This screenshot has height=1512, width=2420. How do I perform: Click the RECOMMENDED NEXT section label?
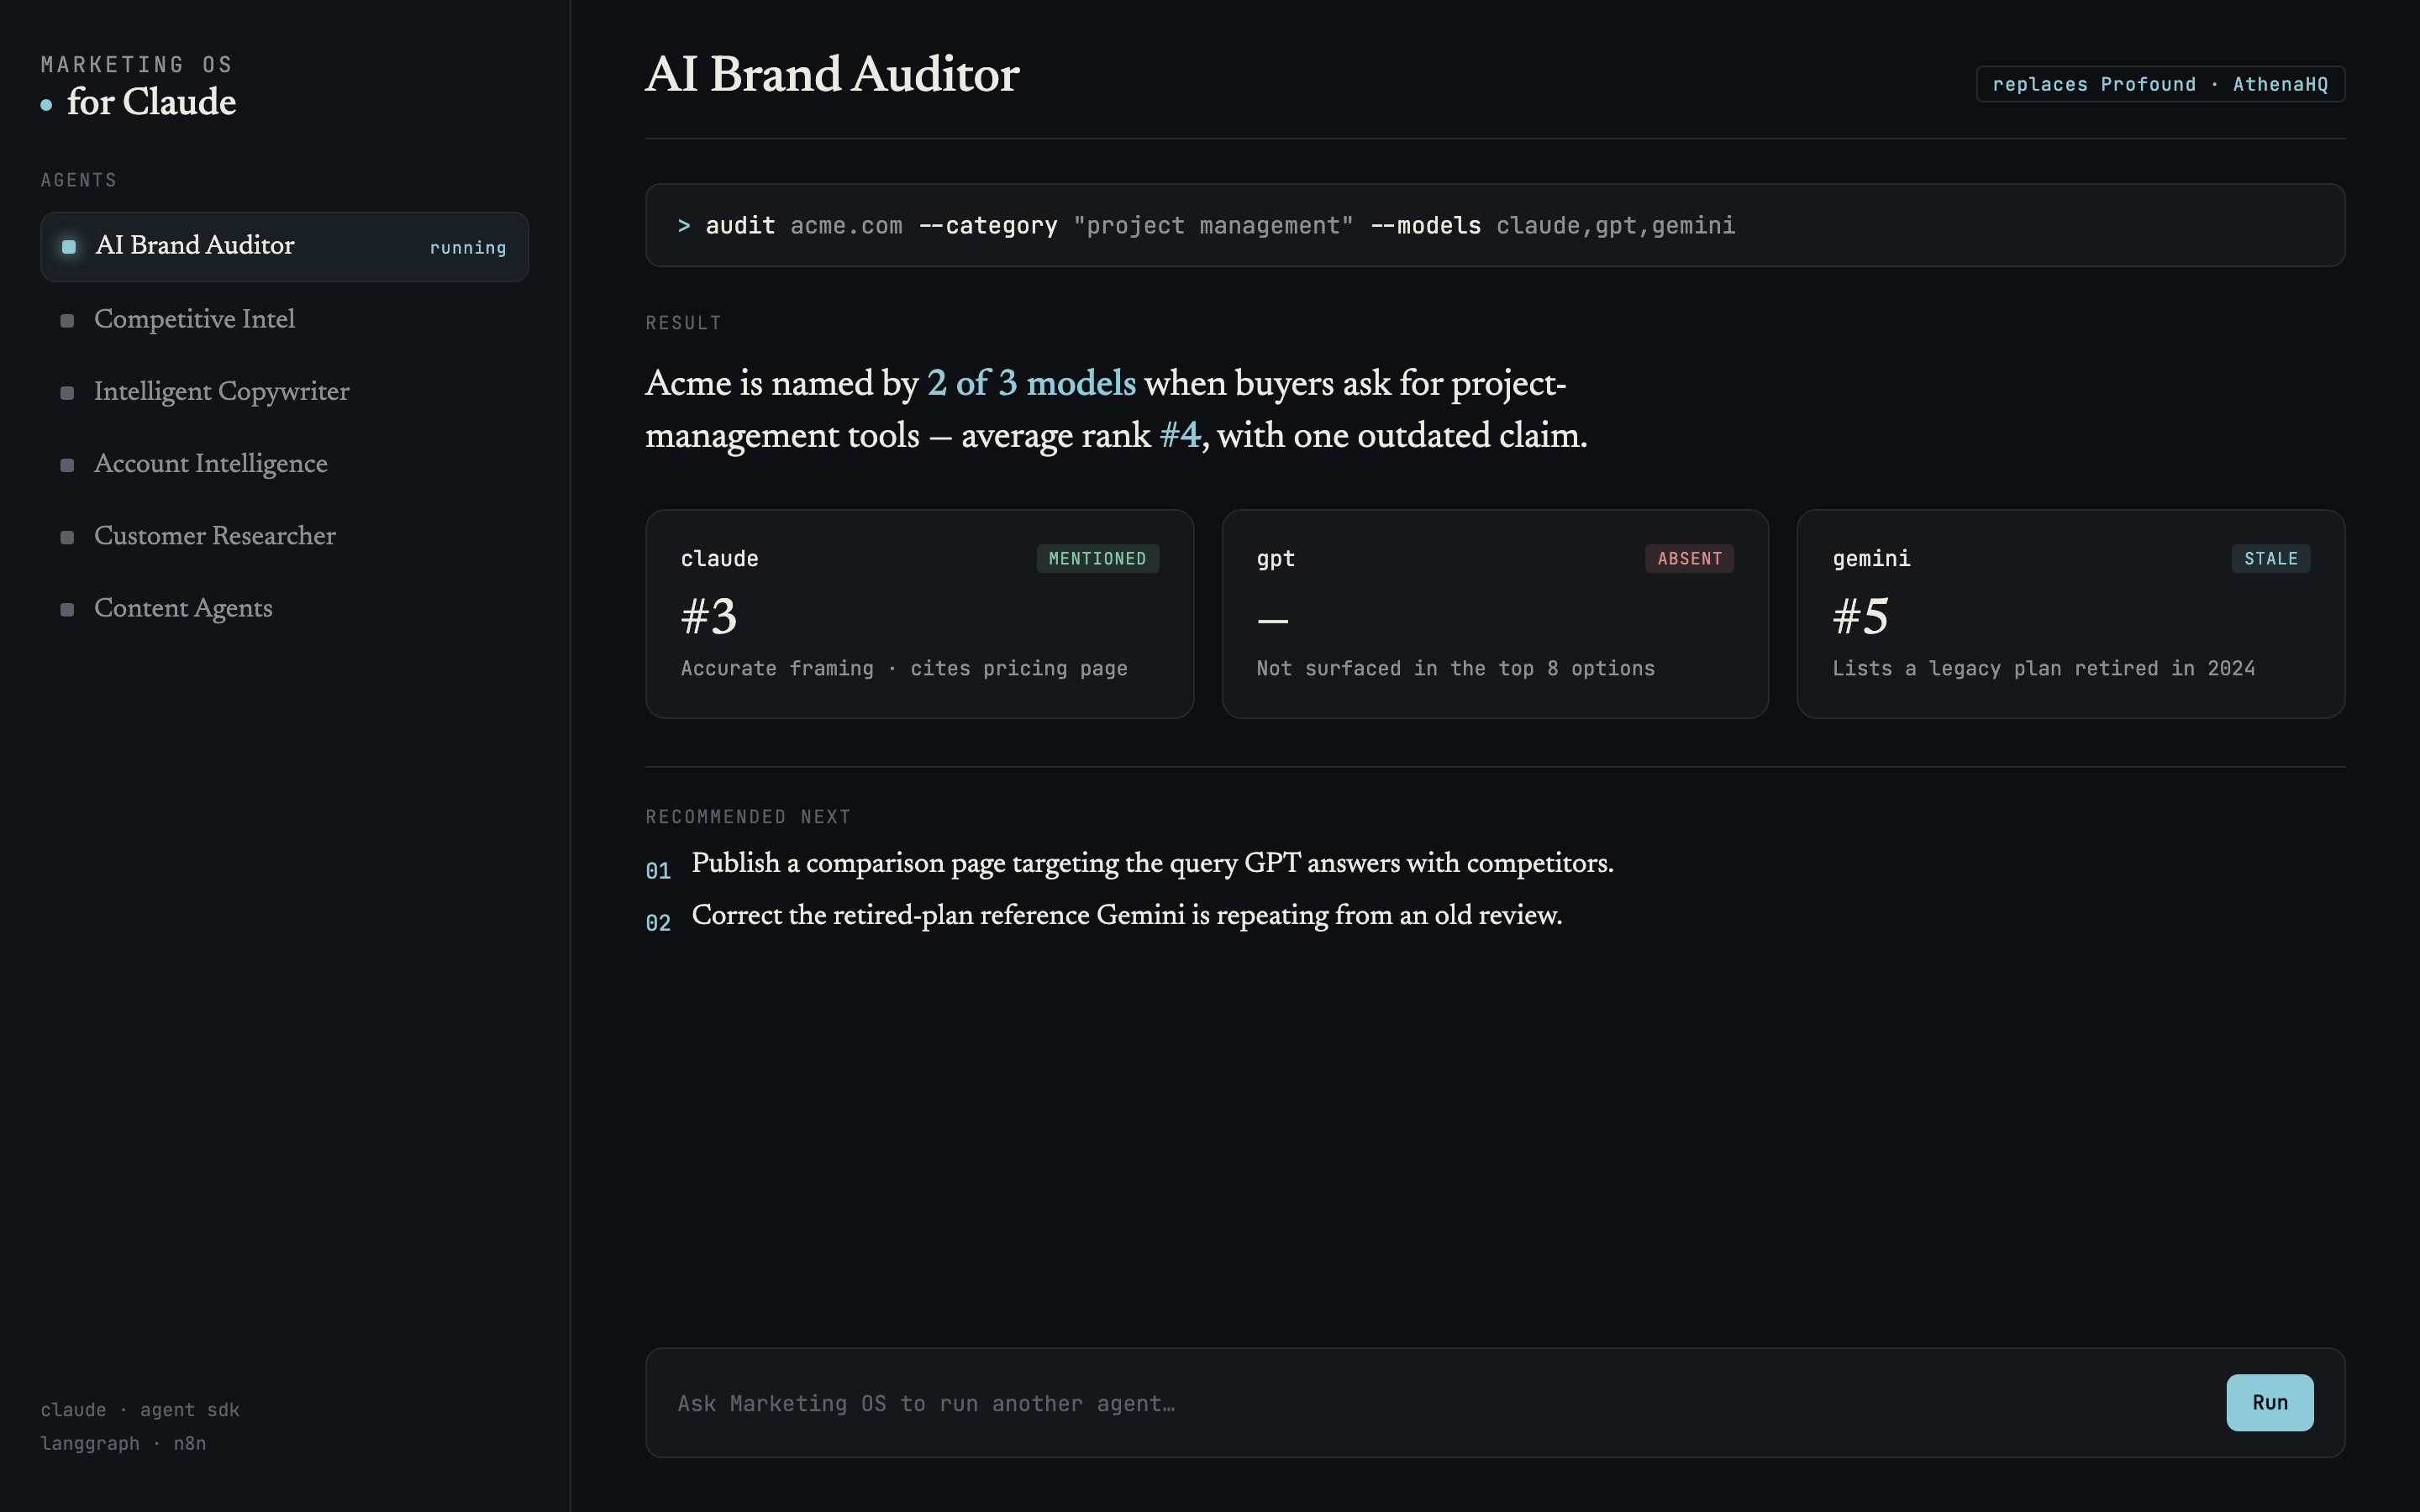pos(748,817)
